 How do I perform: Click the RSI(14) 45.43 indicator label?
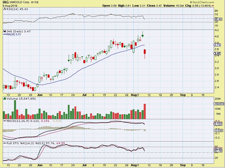tap(17, 9)
